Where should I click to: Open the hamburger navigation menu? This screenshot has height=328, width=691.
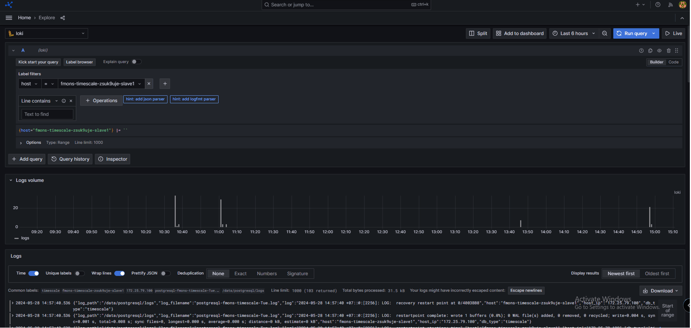9,18
